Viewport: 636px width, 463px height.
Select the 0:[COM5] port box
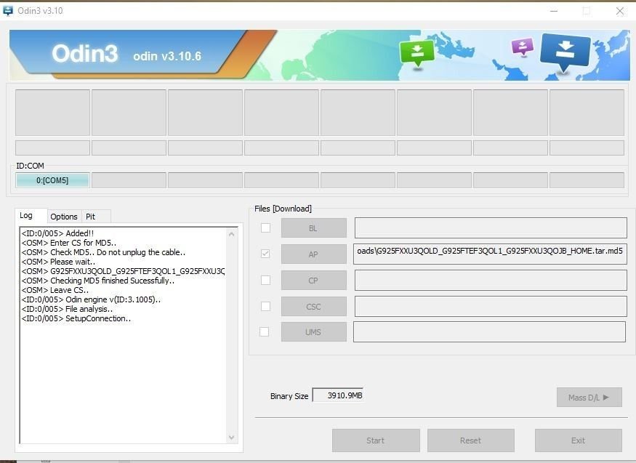(x=52, y=180)
